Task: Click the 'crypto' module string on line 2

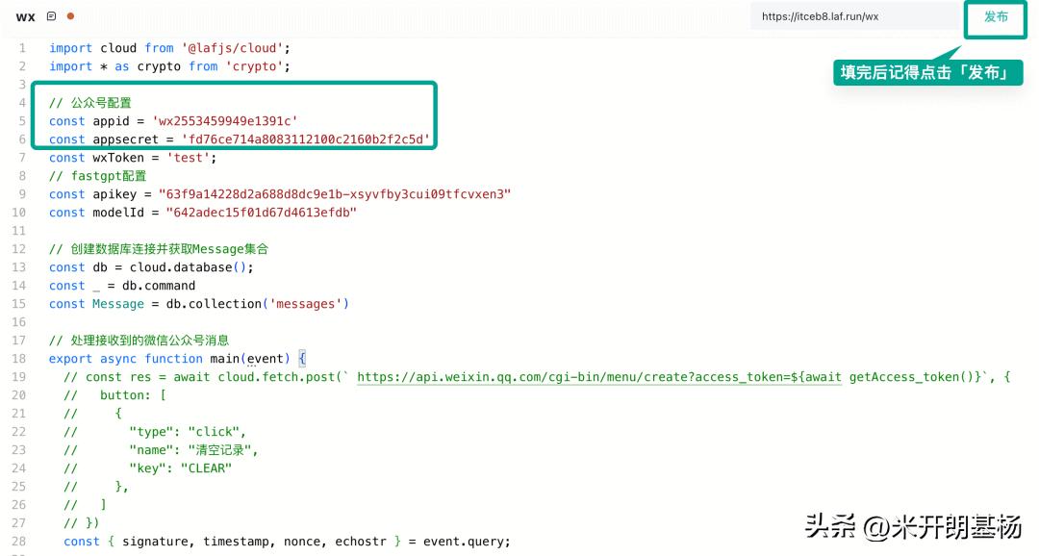Action: pos(254,66)
